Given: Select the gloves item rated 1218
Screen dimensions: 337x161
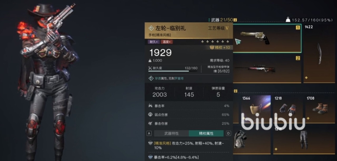Looking at the screenshot, I should [x=288, y=109].
